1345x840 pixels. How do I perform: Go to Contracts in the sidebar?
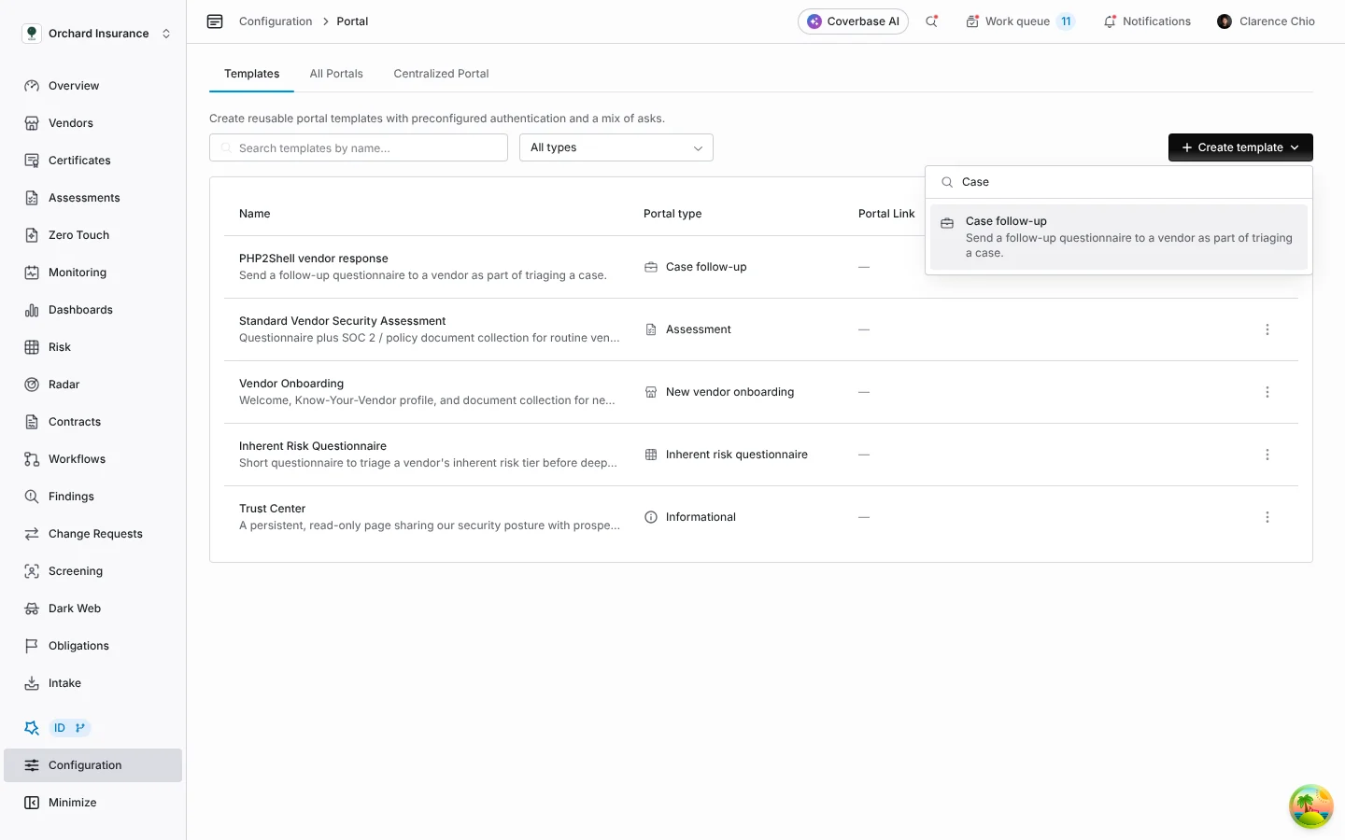[x=92, y=422]
